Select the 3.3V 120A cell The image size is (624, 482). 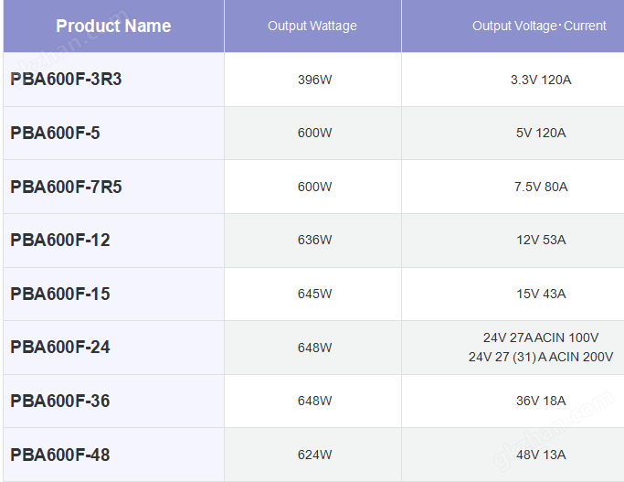point(541,80)
